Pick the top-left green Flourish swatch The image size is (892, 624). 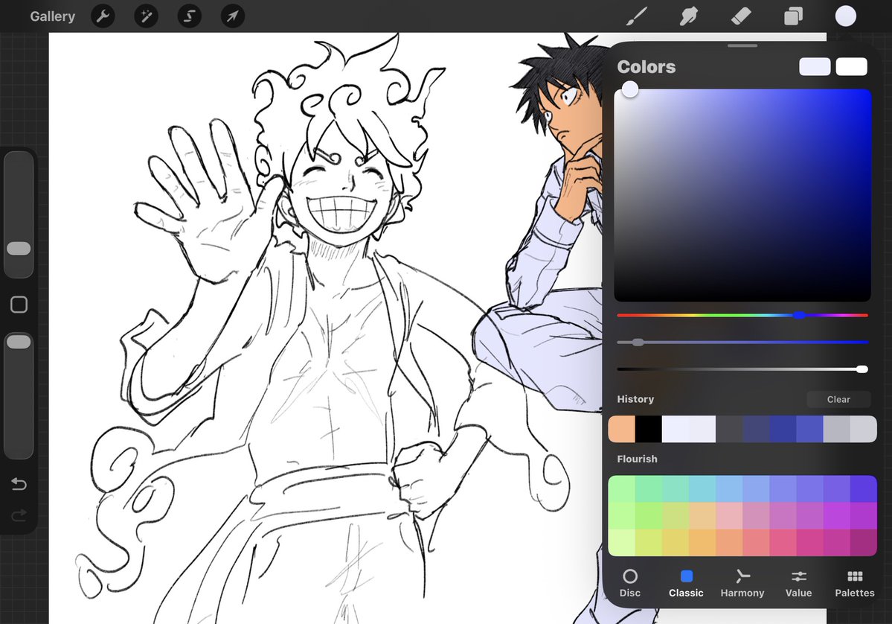[x=622, y=488]
